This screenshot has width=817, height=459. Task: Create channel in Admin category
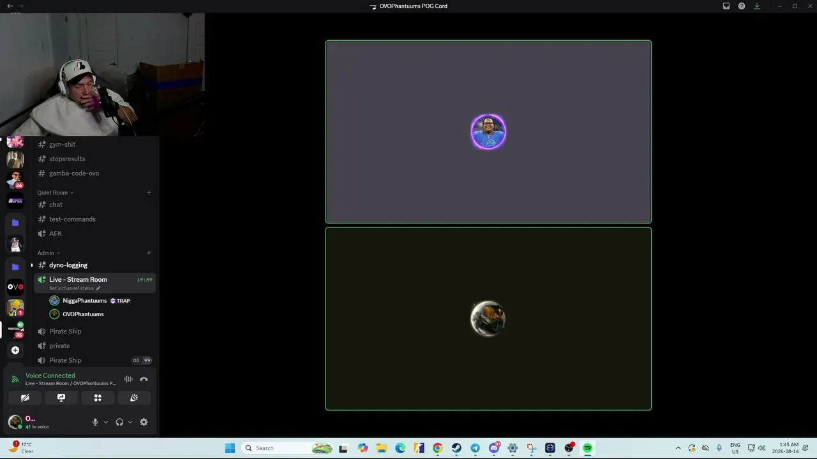pos(149,253)
